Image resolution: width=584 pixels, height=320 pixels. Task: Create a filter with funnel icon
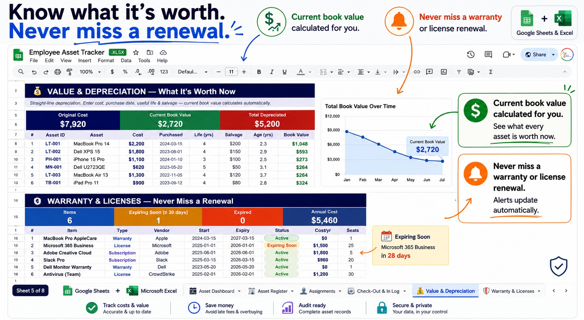tap(459, 72)
